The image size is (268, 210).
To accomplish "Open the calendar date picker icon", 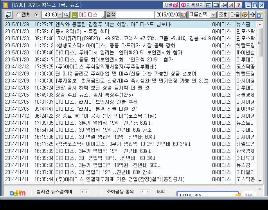I will (183, 15).
